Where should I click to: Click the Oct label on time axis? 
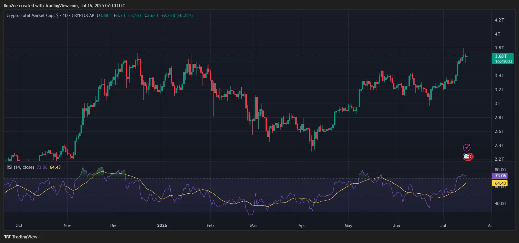[x=19, y=225]
